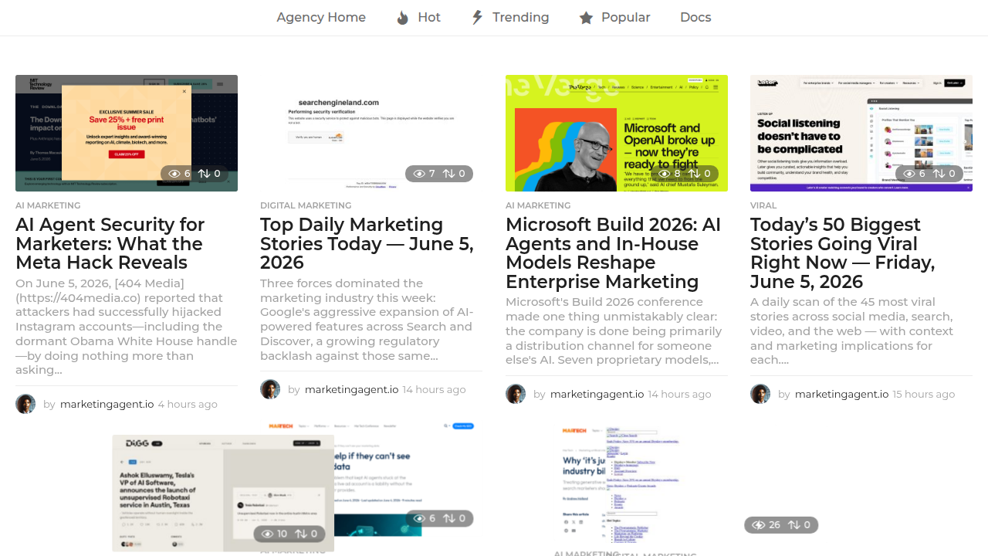Open marketingagent.io author link dated 15 hours ago

point(841,394)
